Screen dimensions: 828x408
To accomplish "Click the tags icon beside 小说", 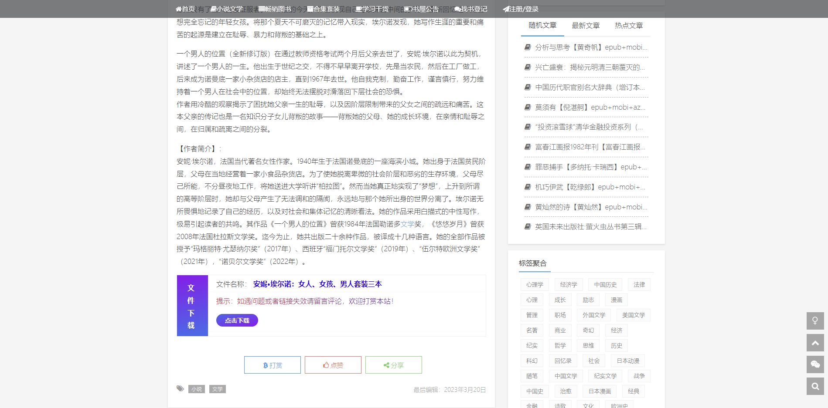I will click(180, 388).
